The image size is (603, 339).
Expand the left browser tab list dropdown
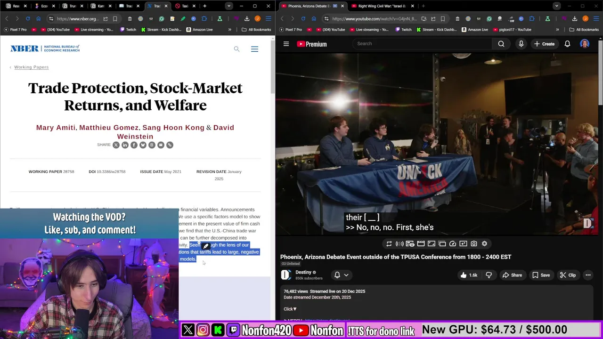(229, 6)
